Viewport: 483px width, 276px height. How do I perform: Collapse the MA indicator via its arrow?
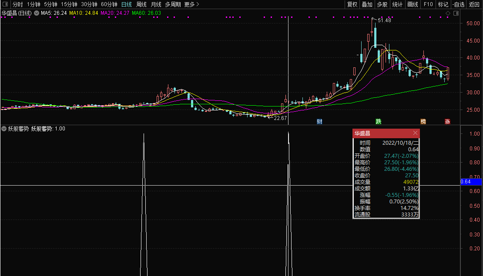point(36,13)
